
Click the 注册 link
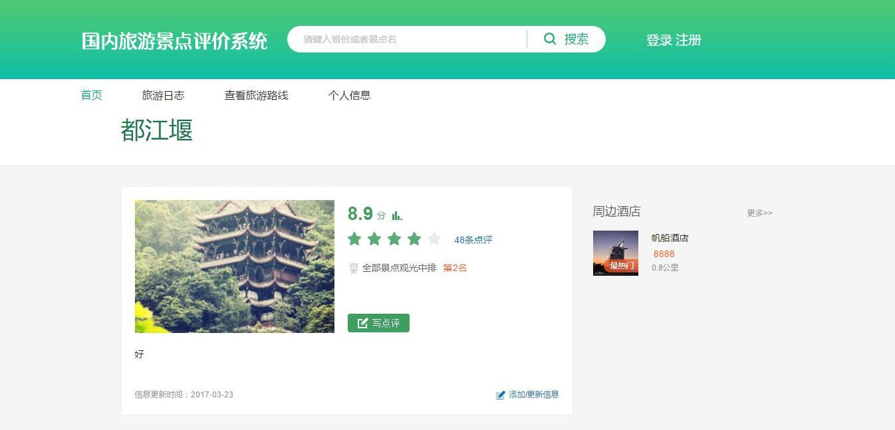pos(689,40)
